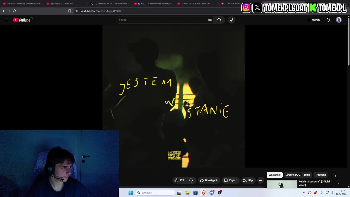
Task: Select the Wszystkie filter chip
Action: [x=275, y=175]
